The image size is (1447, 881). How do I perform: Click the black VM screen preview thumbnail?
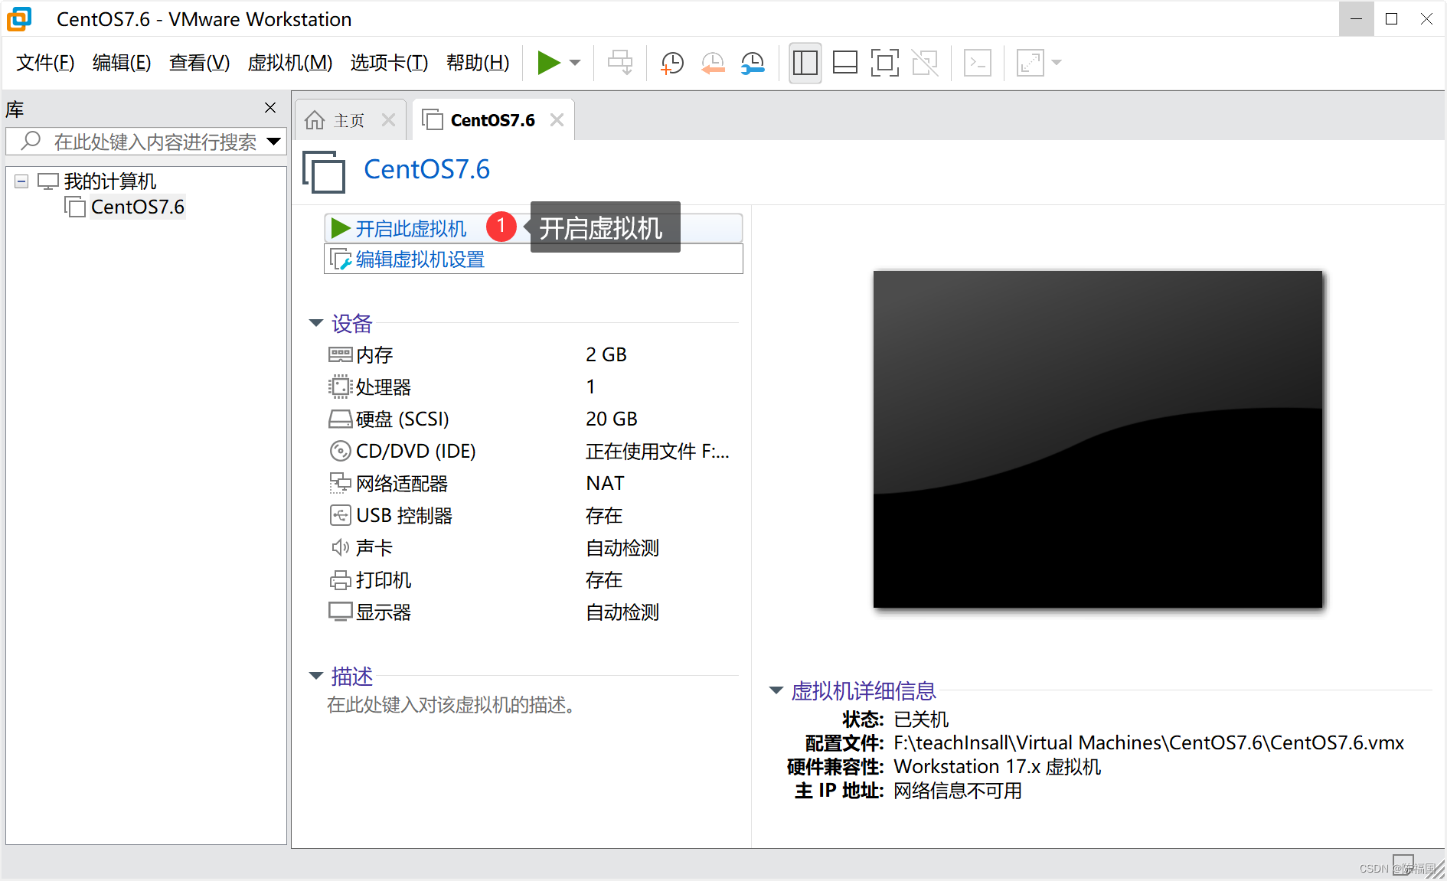(1098, 439)
